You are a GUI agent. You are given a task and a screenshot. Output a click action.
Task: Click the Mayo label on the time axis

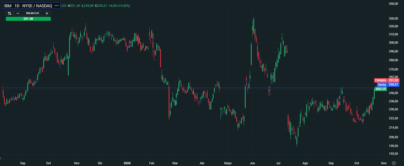228,163
